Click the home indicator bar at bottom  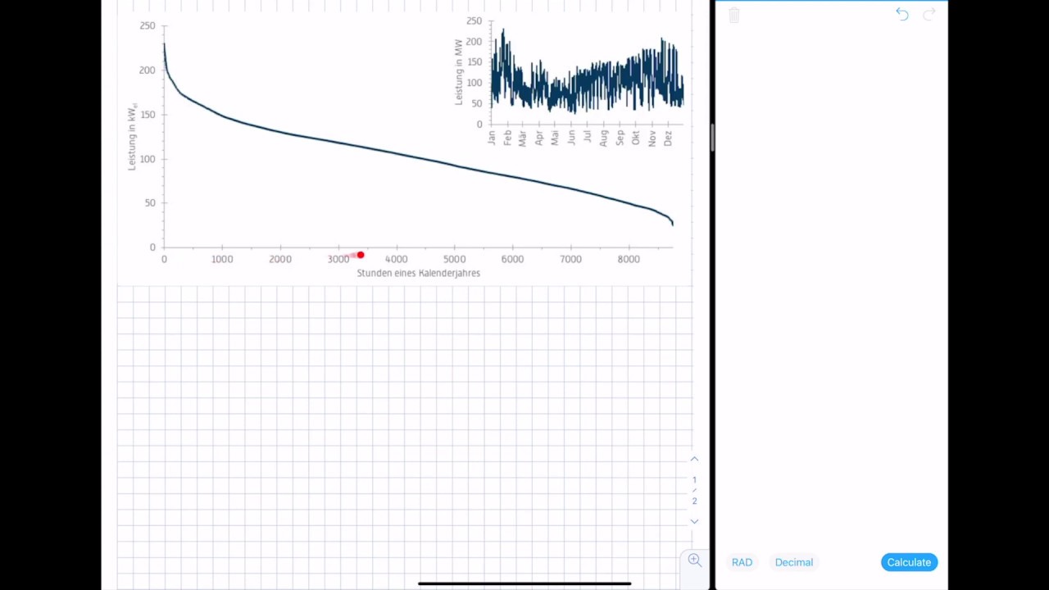524,583
